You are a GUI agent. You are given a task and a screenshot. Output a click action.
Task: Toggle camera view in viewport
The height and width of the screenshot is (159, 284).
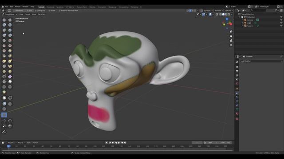(x=231, y=41)
